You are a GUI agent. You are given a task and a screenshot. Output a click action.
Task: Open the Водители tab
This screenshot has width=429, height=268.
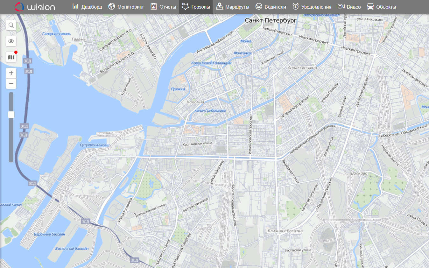pos(271,7)
